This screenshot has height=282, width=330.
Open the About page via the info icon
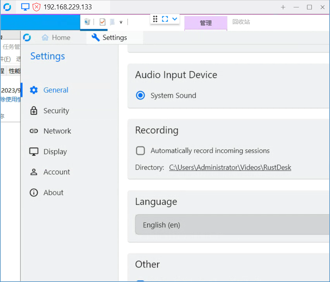[x=34, y=192]
